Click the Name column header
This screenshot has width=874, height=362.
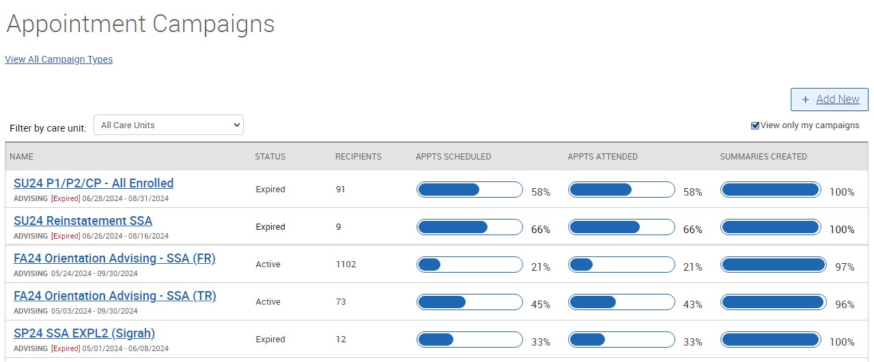(x=21, y=157)
